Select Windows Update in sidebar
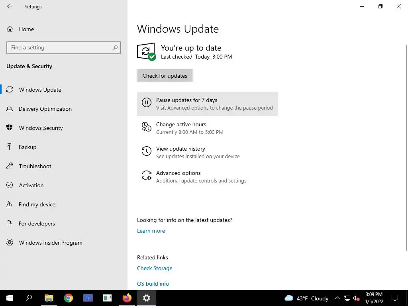Image resolution: width=408 pixels, height=306 pixels. (64, 90)
